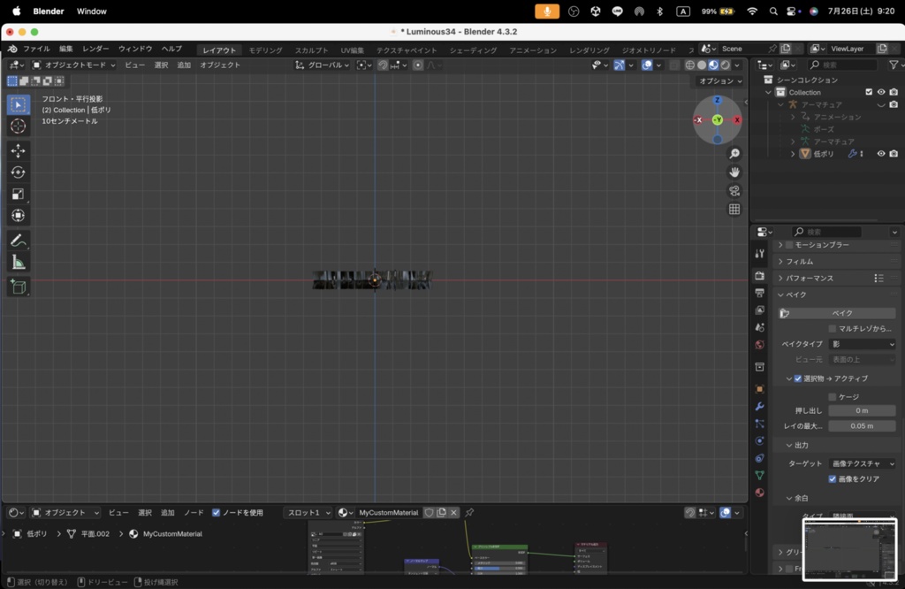Open the Scene properties tab
The height and width of the screenshot is (589, 905).
tap(759, 327)
